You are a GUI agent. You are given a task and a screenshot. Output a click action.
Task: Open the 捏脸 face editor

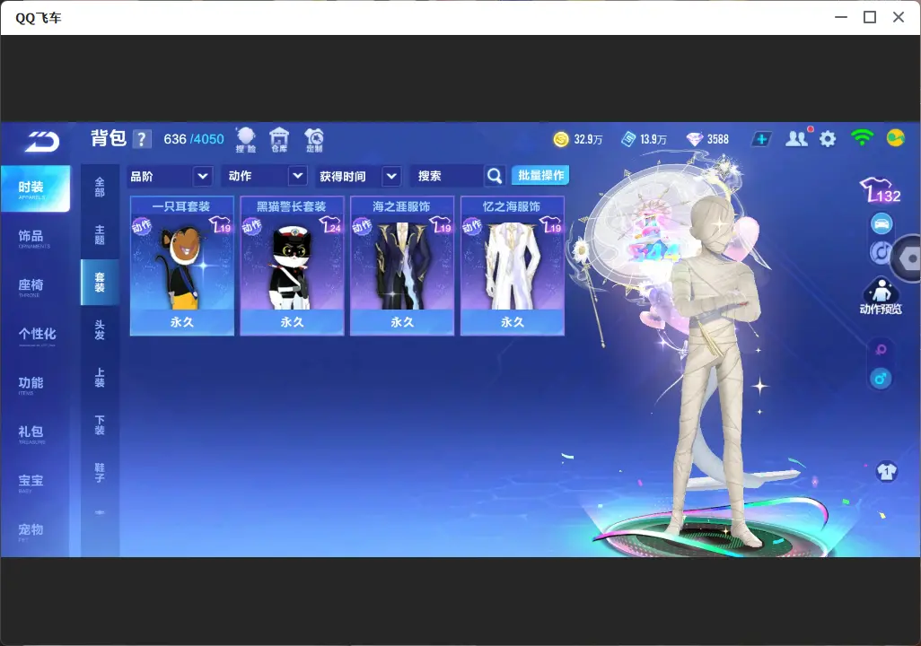(246, 140)
